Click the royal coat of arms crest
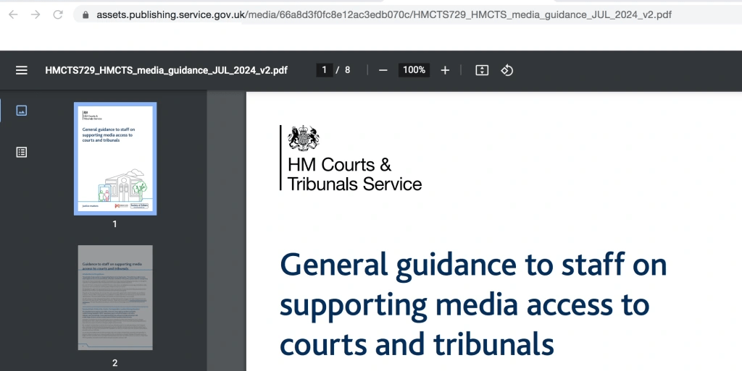 (x=304, y=137)
